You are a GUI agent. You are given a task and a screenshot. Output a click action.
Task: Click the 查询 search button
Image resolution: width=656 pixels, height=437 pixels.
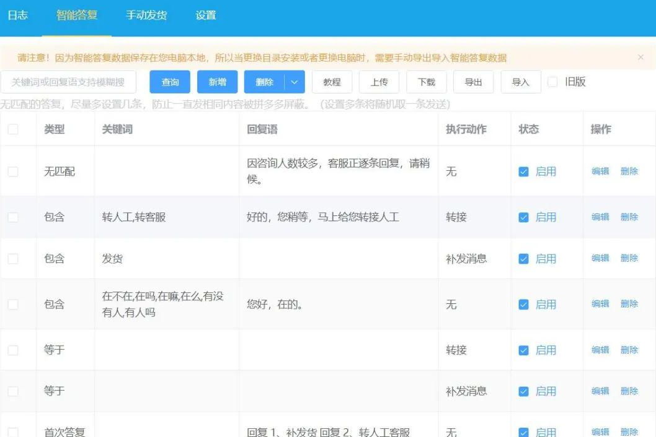tap(168, 81)
